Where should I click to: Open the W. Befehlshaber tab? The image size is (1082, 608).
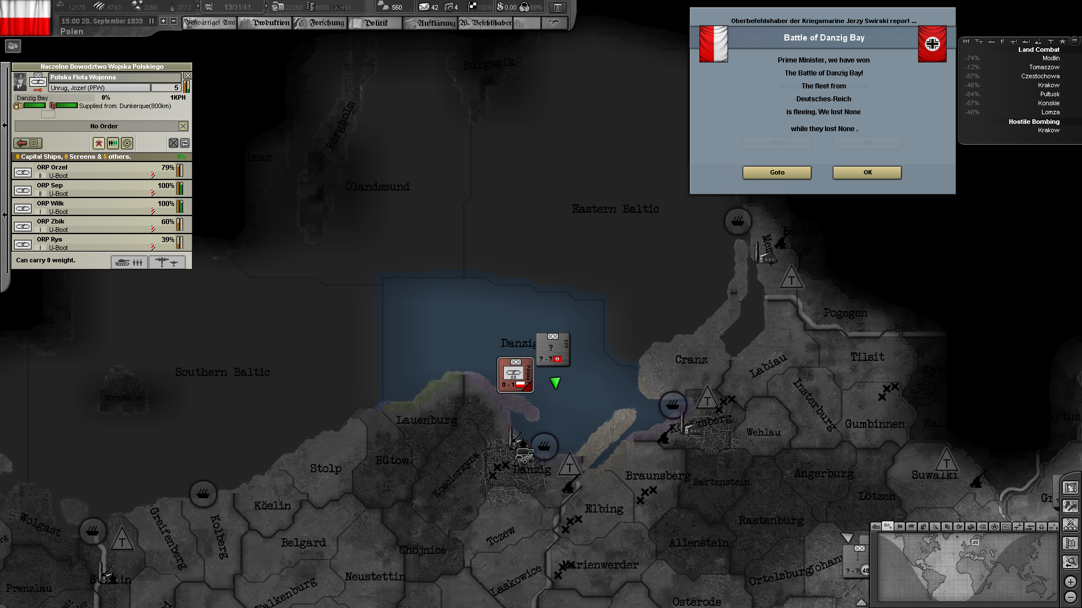tap(485, 23)
